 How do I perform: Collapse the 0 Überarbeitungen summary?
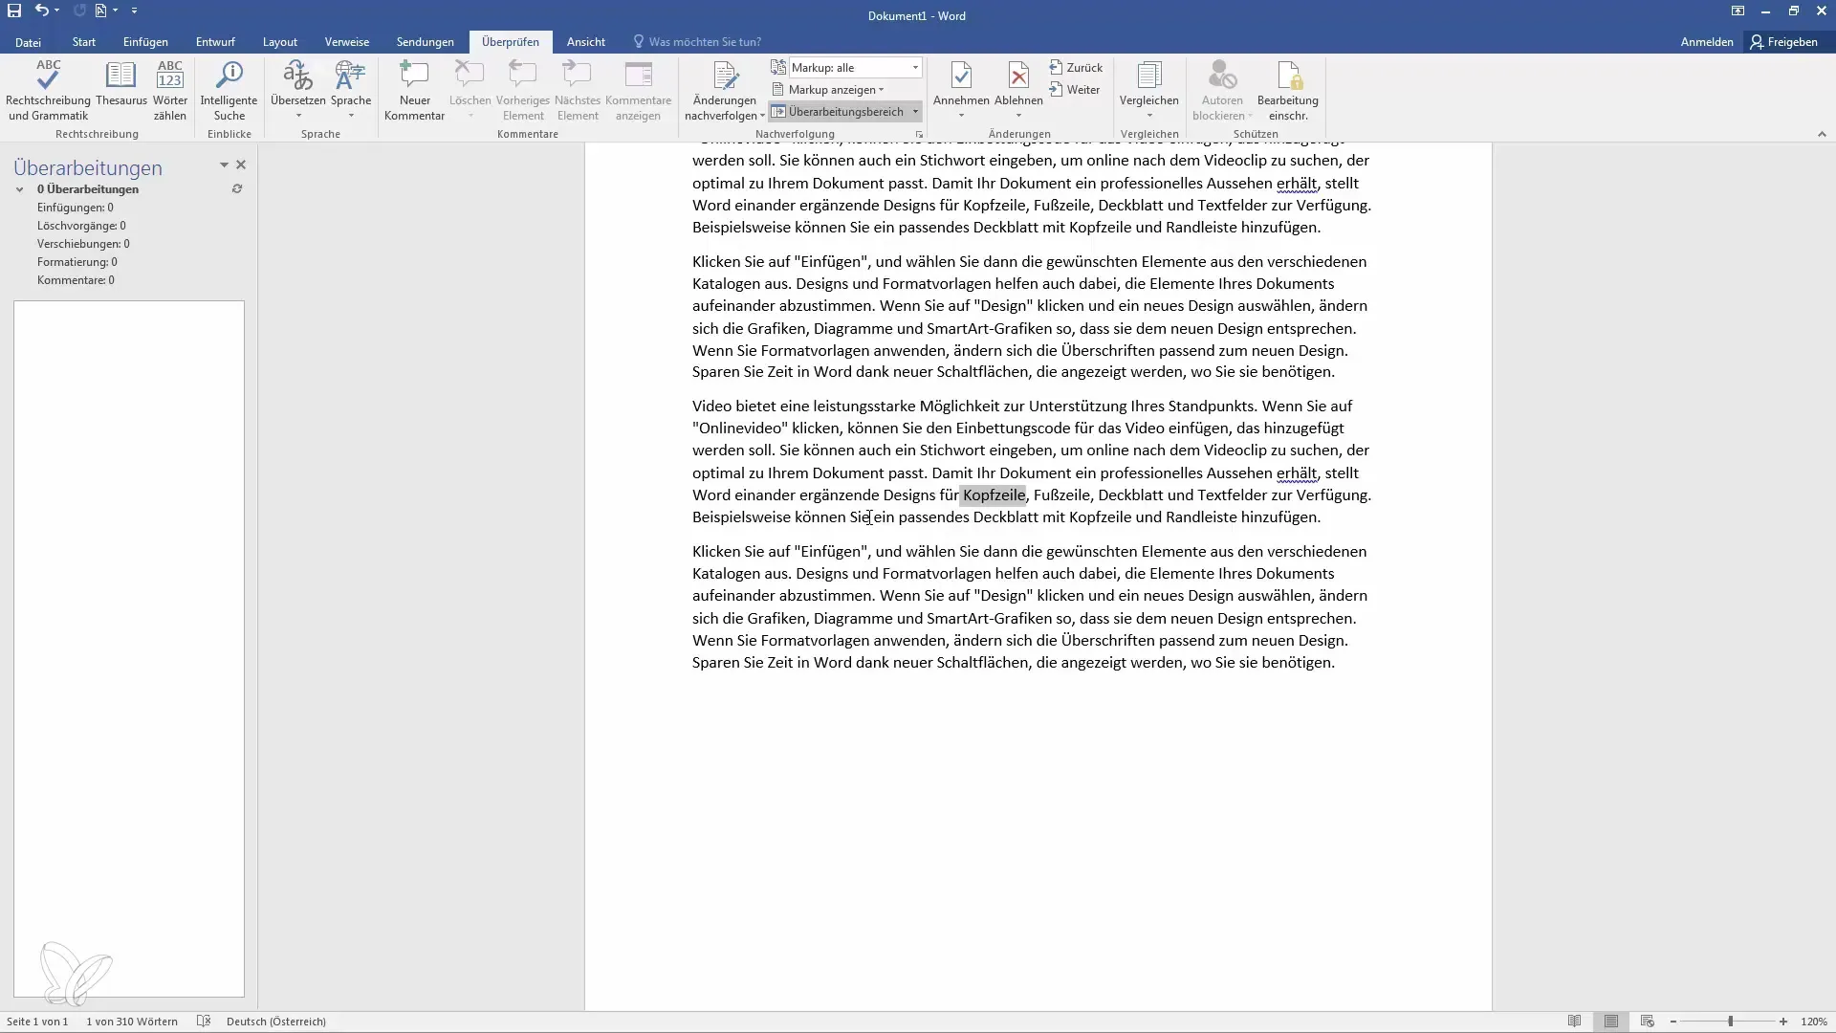[19, 189]
